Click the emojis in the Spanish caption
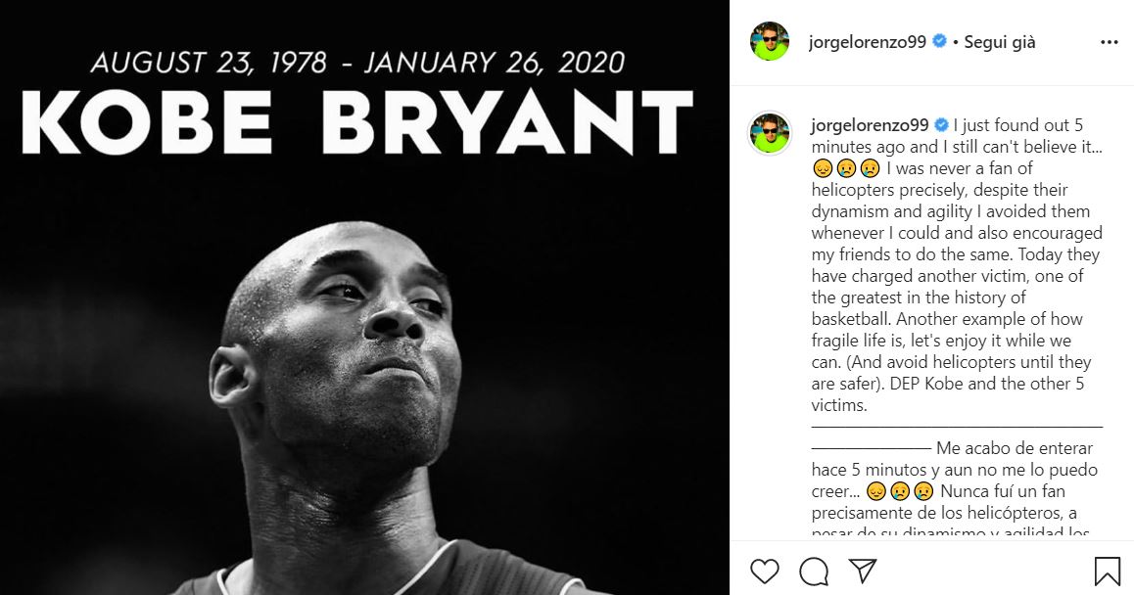 pos(900,491)
